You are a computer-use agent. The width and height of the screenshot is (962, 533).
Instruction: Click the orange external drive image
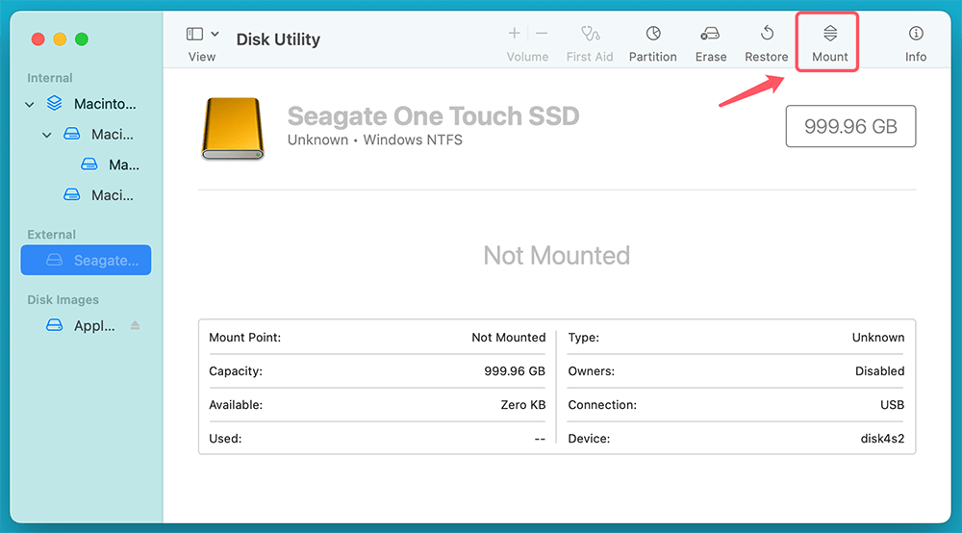click(232, 128)
